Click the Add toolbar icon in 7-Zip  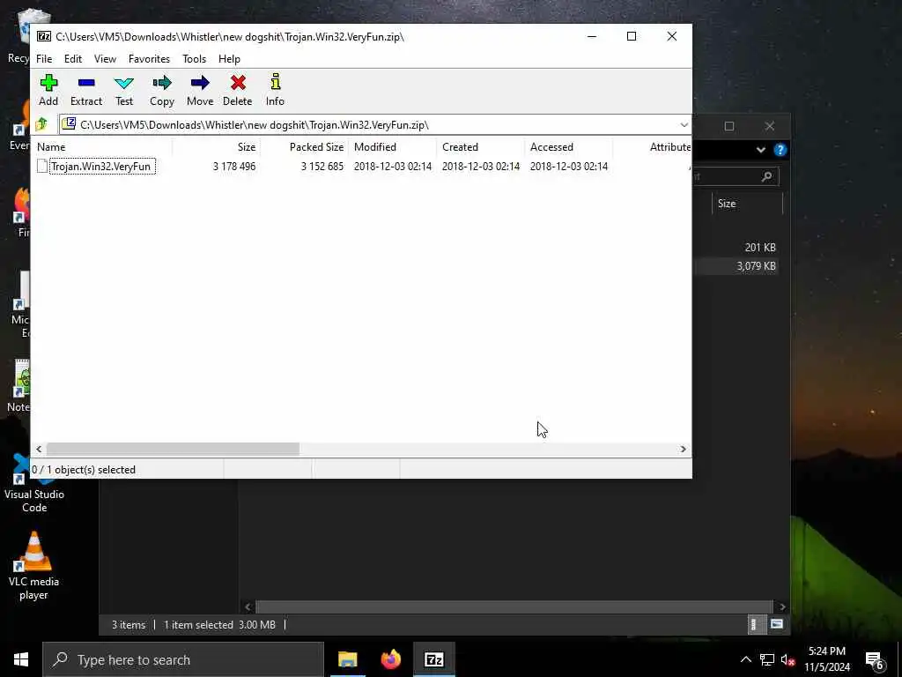[x=48, y=83]
